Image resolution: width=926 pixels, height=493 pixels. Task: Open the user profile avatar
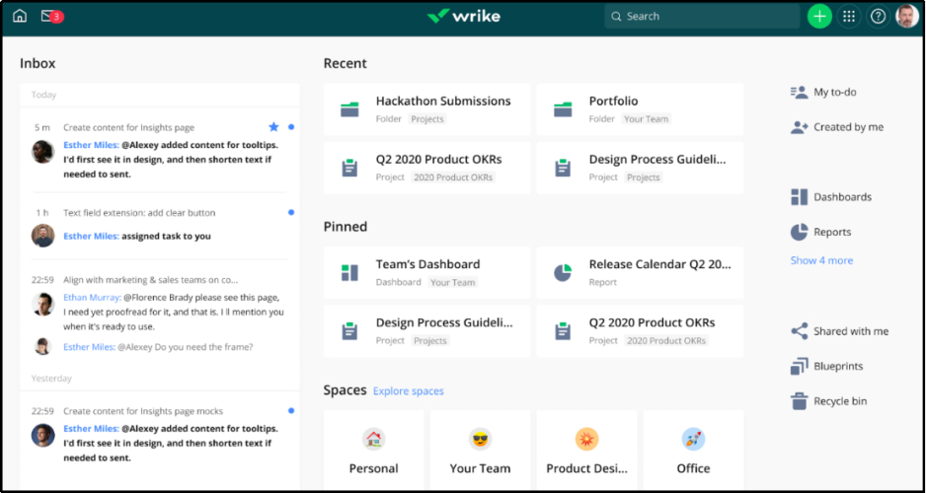(x=907, y=17)
